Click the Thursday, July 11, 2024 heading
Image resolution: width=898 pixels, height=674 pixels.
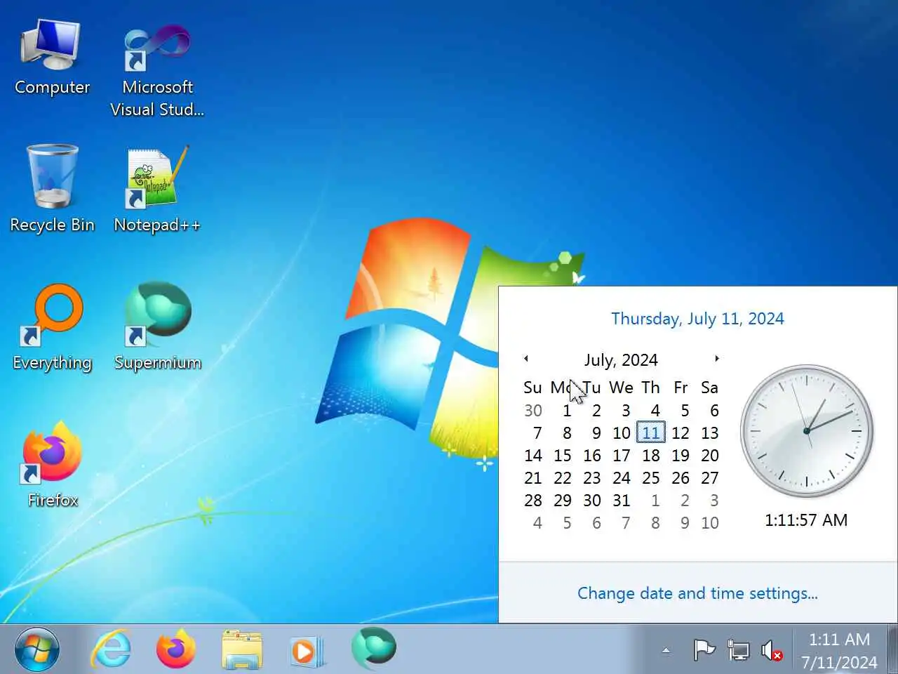[x=697, y=319]
